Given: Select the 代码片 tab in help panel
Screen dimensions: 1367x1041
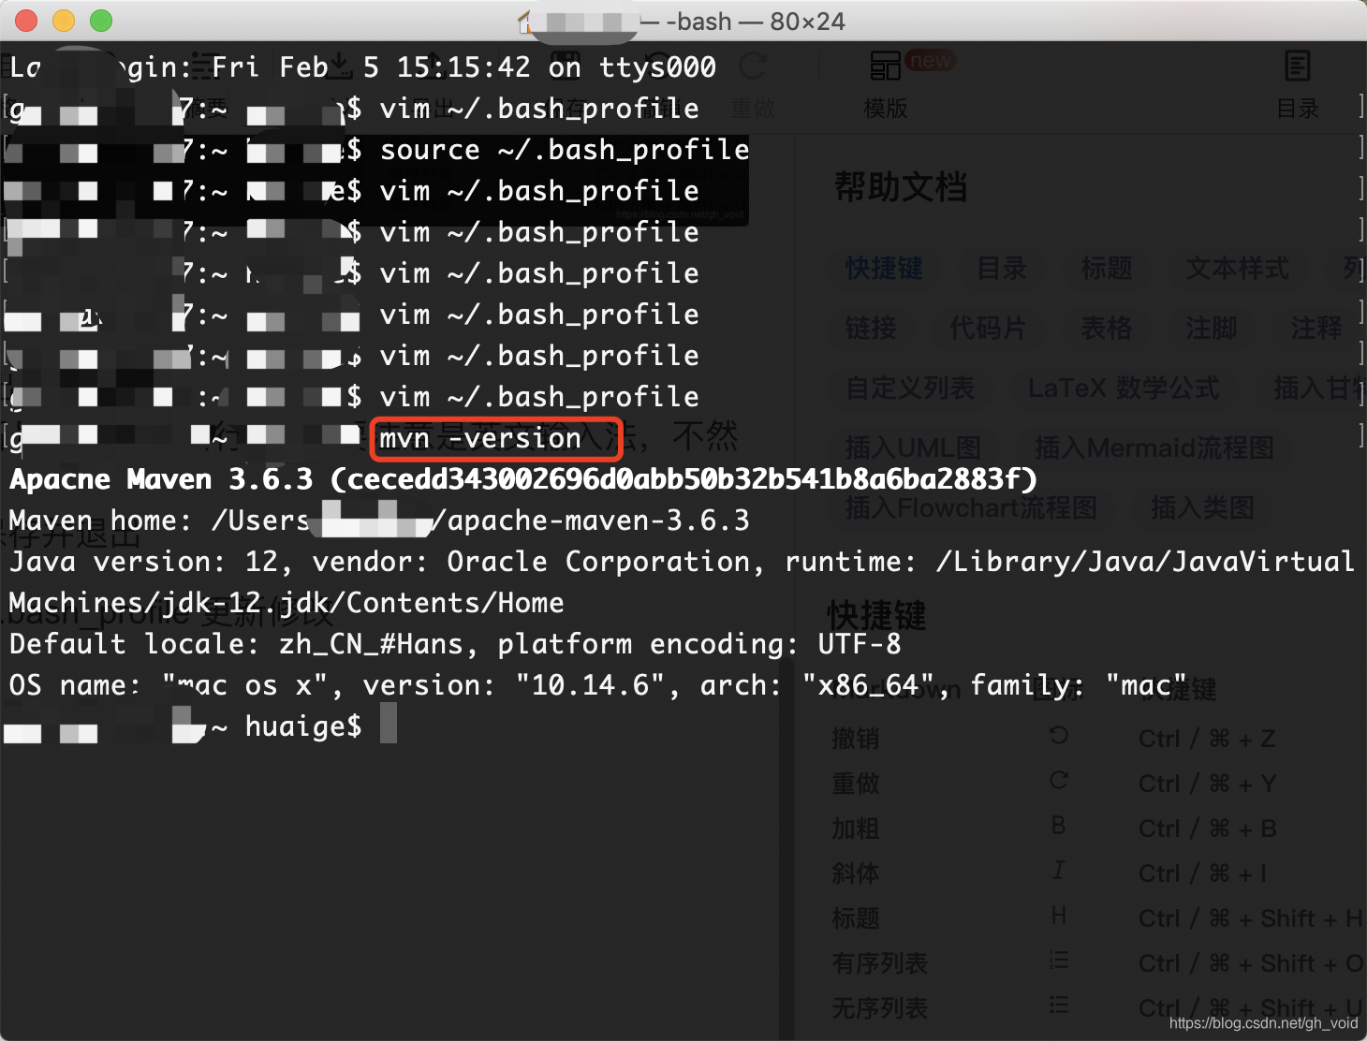Looking at the screenshot, I should [x=988, y=329].
